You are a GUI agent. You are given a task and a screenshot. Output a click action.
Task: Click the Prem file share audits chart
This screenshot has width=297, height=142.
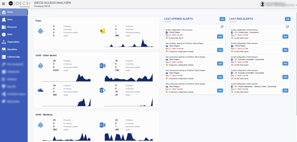(128, 43)
